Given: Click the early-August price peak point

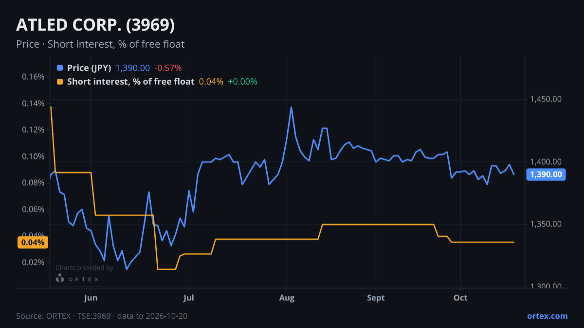Looking at the screenshot, I should (x=291, y=107).
